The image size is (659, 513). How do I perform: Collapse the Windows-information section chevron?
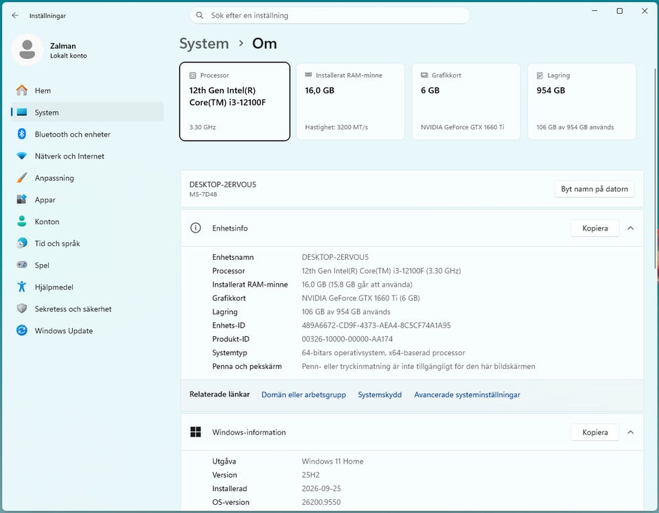pyautogui.click(x=630, y=432)
